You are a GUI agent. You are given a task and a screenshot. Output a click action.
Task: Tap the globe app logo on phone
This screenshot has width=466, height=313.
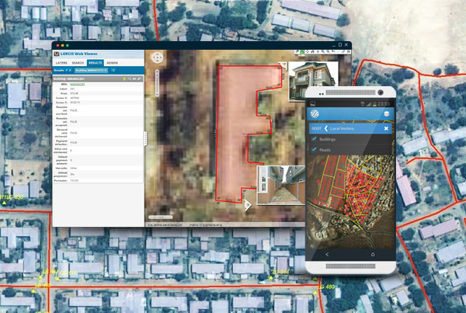point(315,114)
